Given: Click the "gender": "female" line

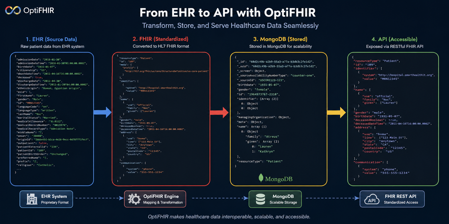Looking at the screenshot, I should [254, 90].
